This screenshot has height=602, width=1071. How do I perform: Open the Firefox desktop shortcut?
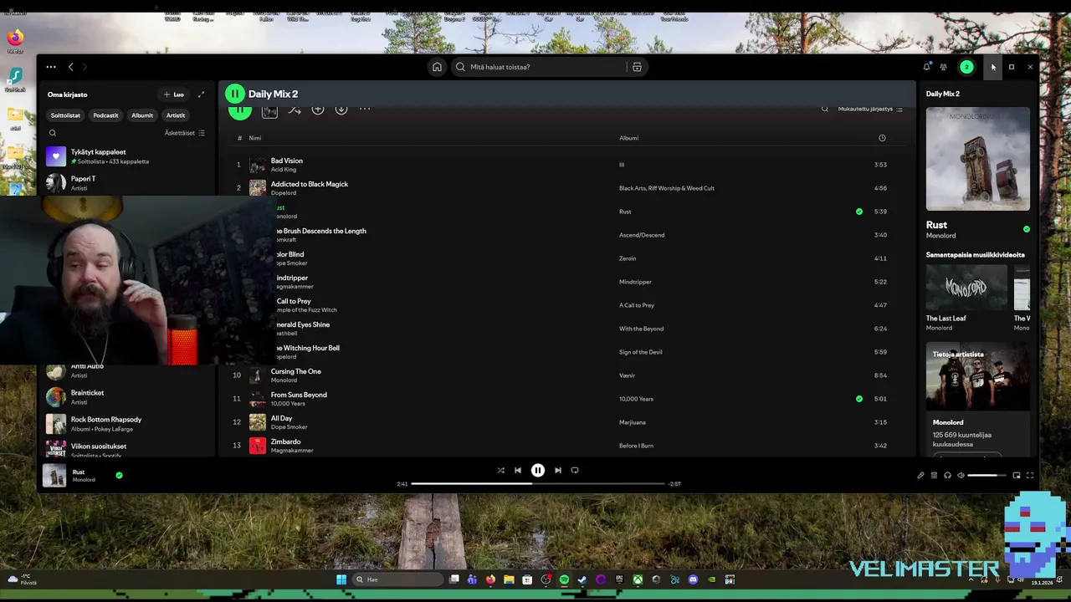(x=15, y=40)
